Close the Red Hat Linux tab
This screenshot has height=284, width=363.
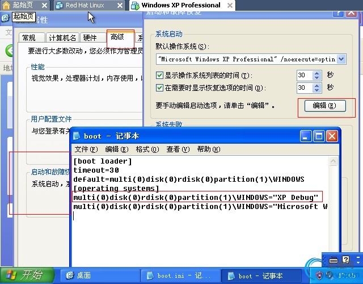(x=120, y=6)
